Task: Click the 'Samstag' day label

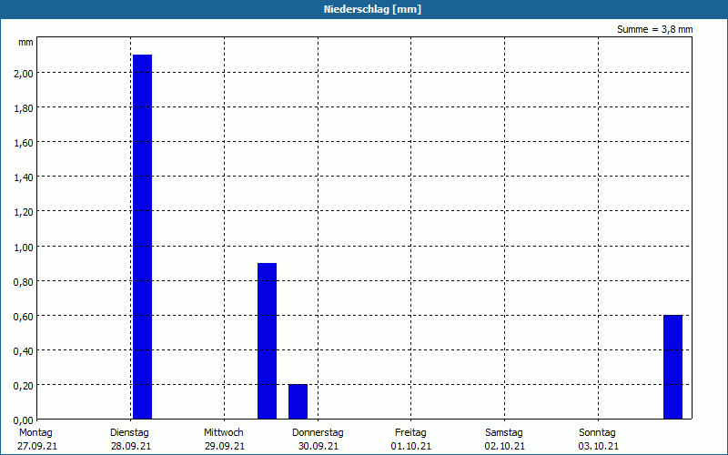Action: (x=504, y=433)
